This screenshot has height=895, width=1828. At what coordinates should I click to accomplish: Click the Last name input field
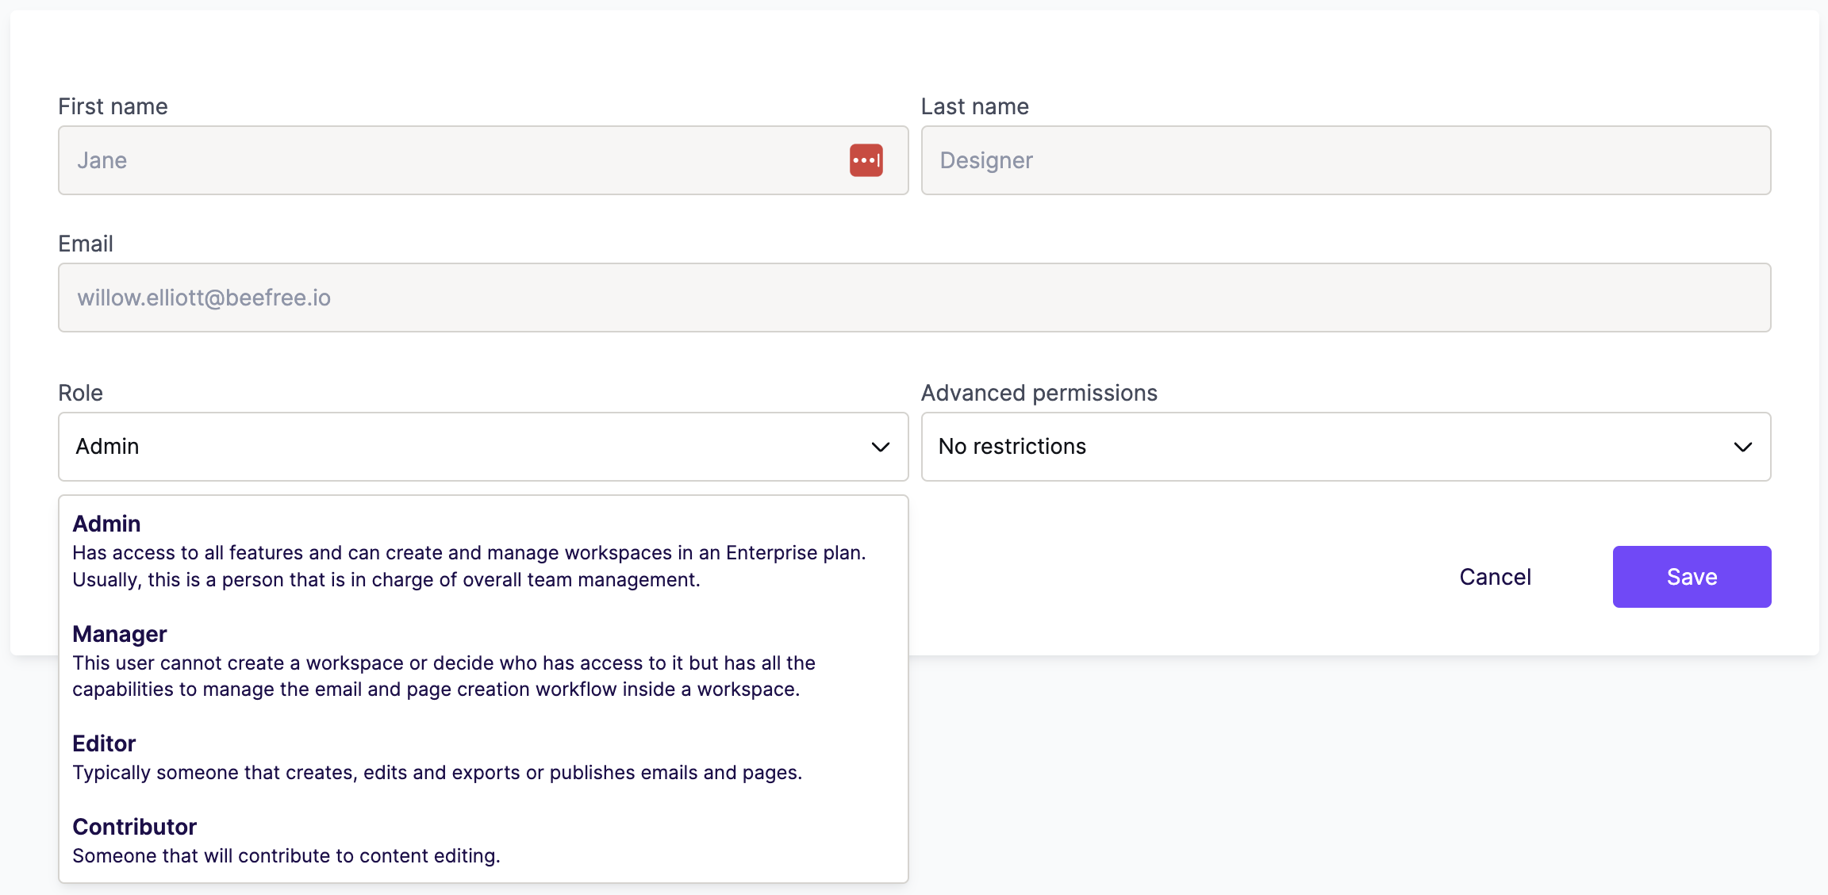coord(1346,160)
